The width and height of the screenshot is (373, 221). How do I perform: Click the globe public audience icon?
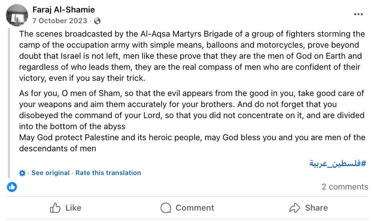[97, 21]
